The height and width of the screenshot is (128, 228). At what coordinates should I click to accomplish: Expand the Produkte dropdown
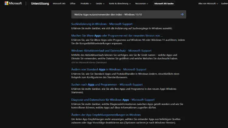[86, 3]
